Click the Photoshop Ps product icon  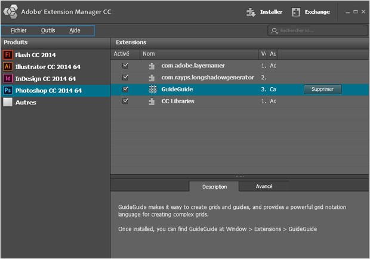click(x=8, y=90)
